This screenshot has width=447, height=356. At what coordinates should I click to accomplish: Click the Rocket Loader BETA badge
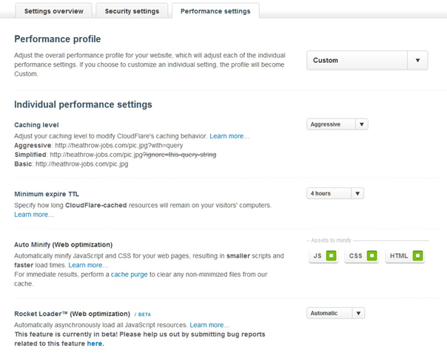point(144,314)
